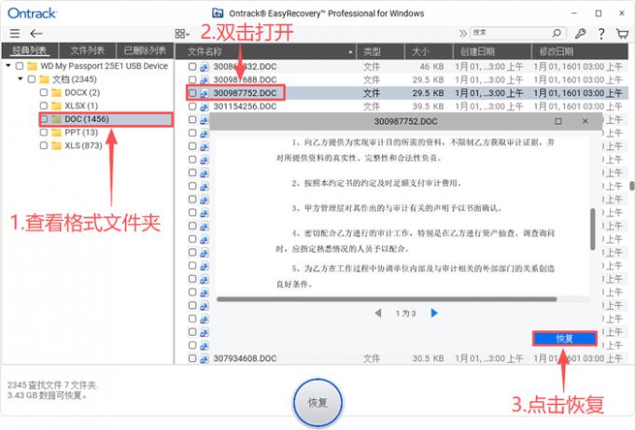Open the hamburger menu
Image resolution: width=635 pixels, height=430 pixels.
click(x=15, y=34)
